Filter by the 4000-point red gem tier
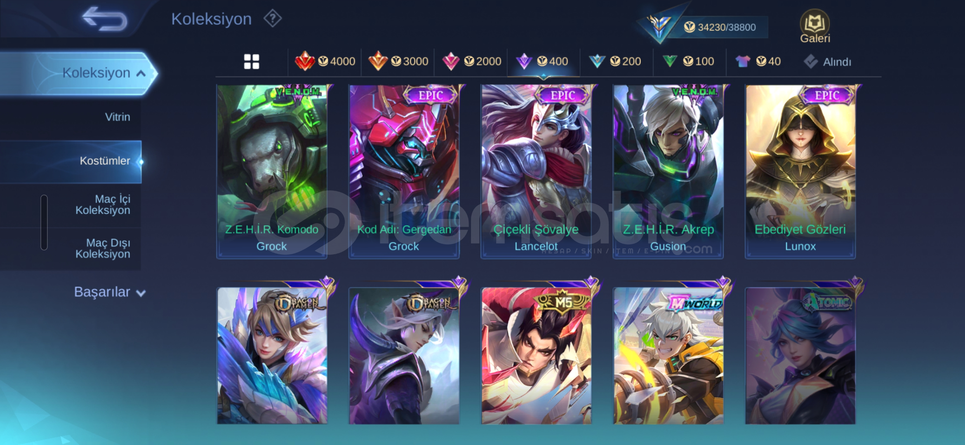This screenshot has height=445, width=965. point(325,61)
